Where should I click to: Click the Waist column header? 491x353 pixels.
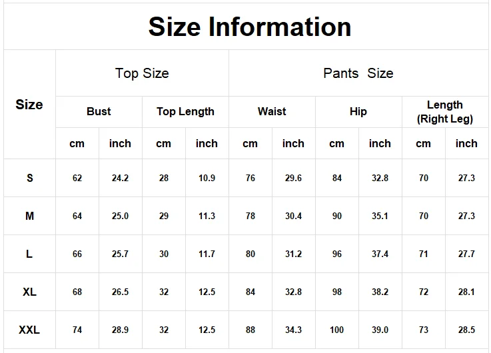click(272, 112)
